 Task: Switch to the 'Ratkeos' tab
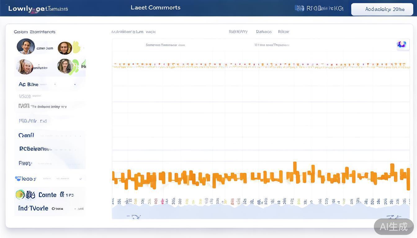coord(264,32)
